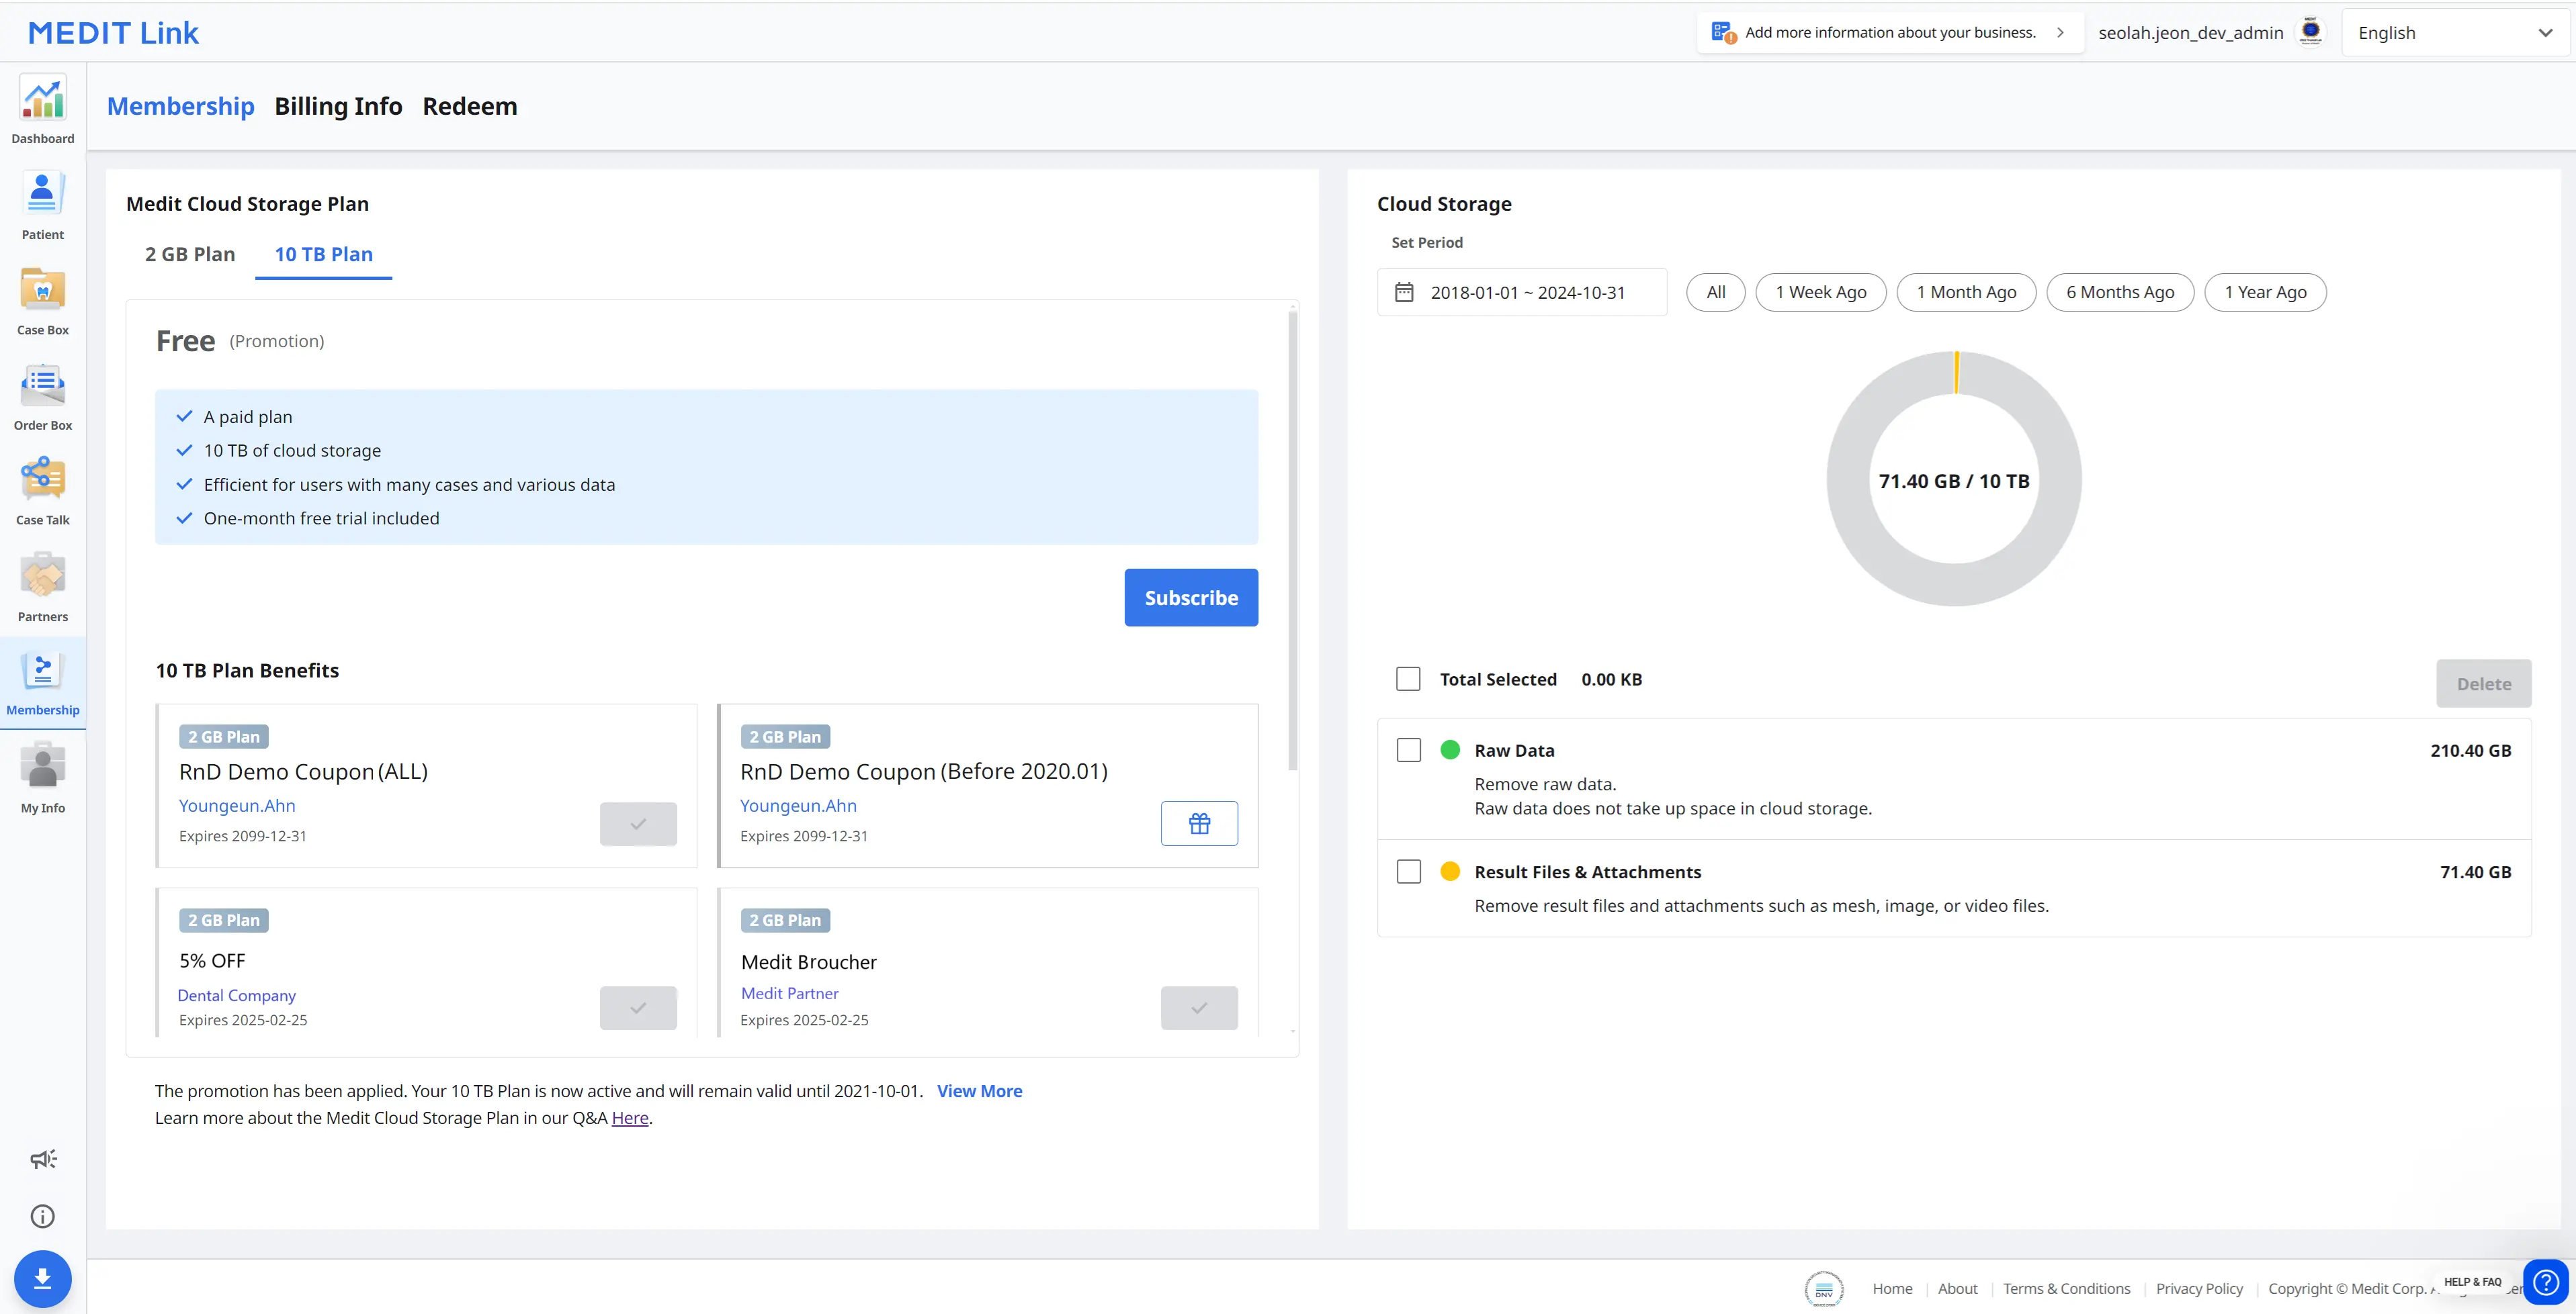Select the All period filter

pyautogui.click(x=1716, y=292)
